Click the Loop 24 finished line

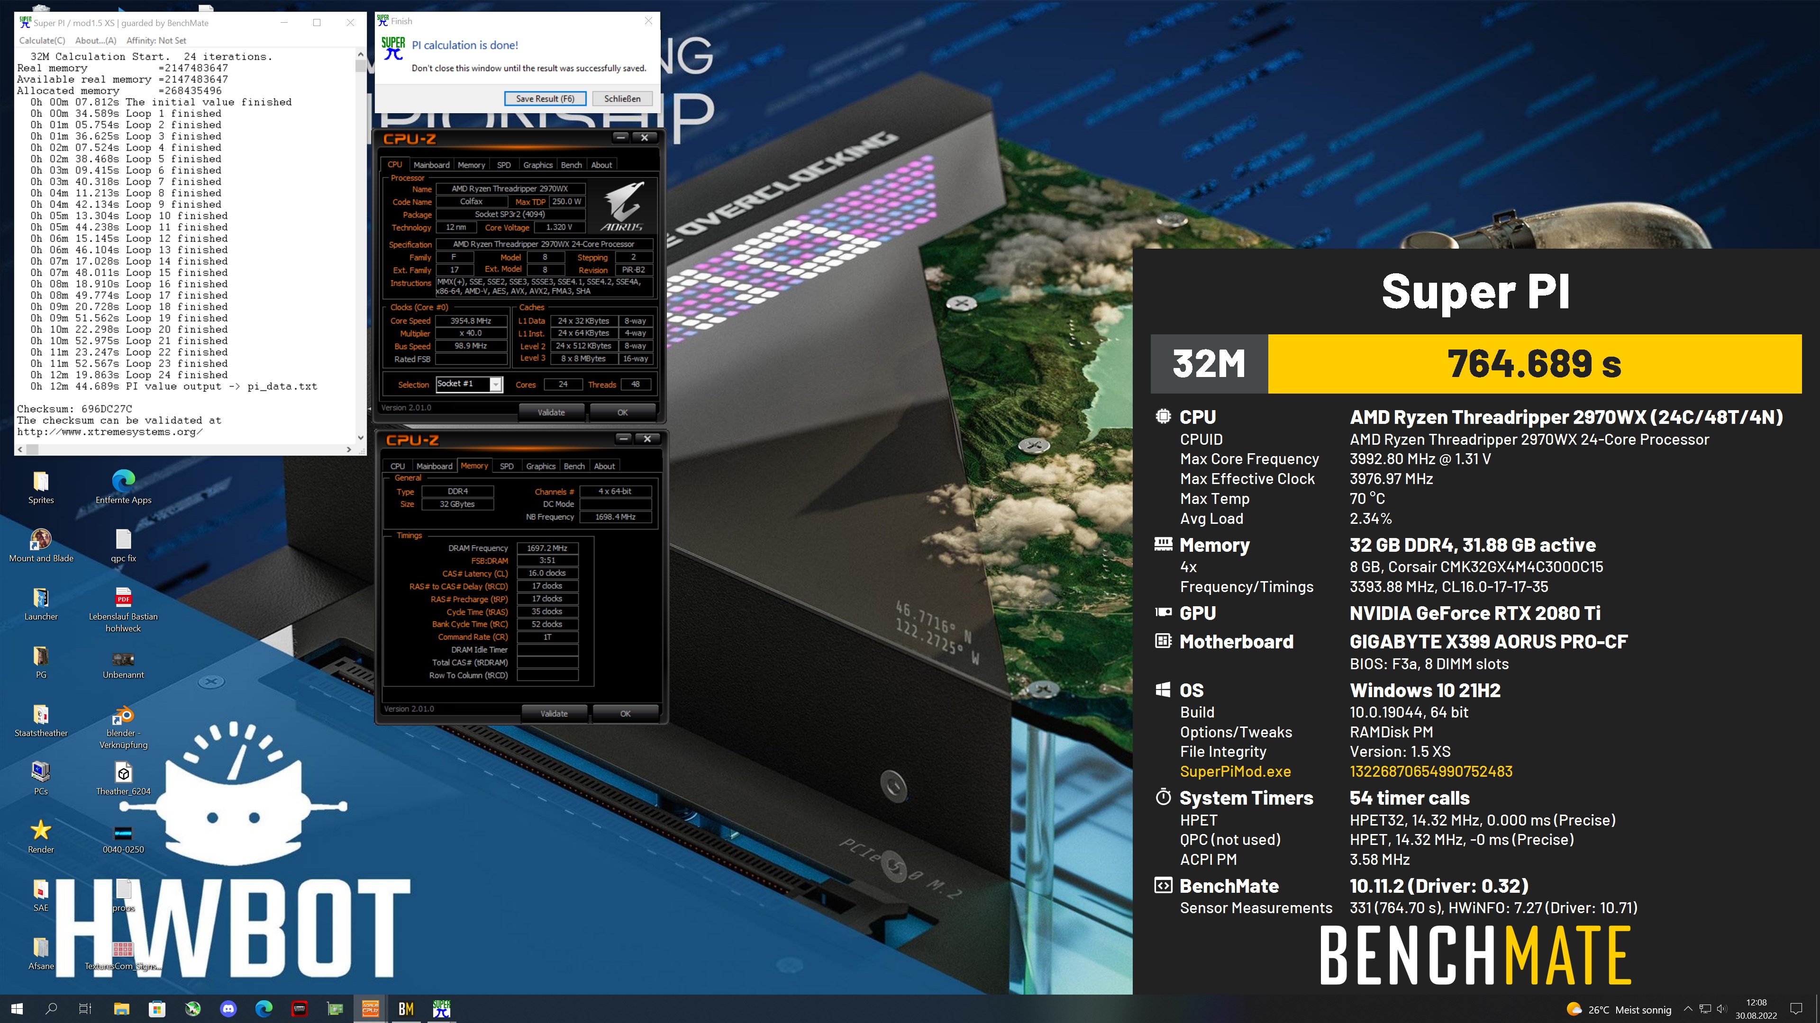click(x=128, y=375)
